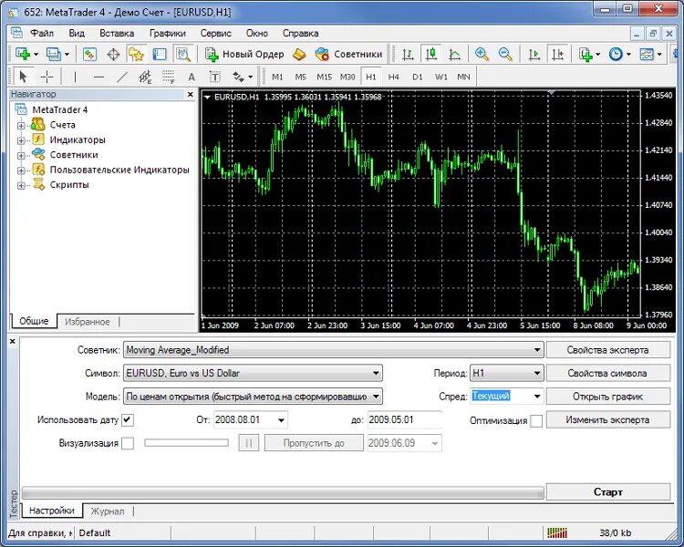
Task: Select the crosshair tool
Action: pyautogui.click(x=47, y=77)
